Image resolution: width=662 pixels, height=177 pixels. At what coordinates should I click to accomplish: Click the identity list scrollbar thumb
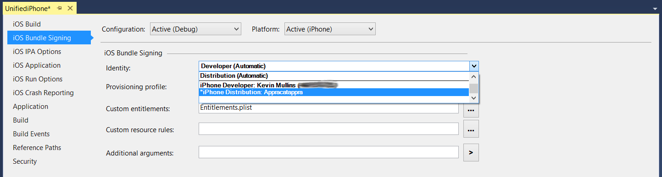click(x=474, y=88)
